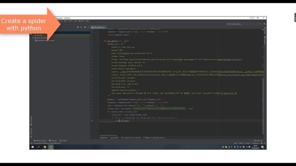Click the editor vertical scrollbar
Viewport: 296px width, 166px height.
(263, 106)
